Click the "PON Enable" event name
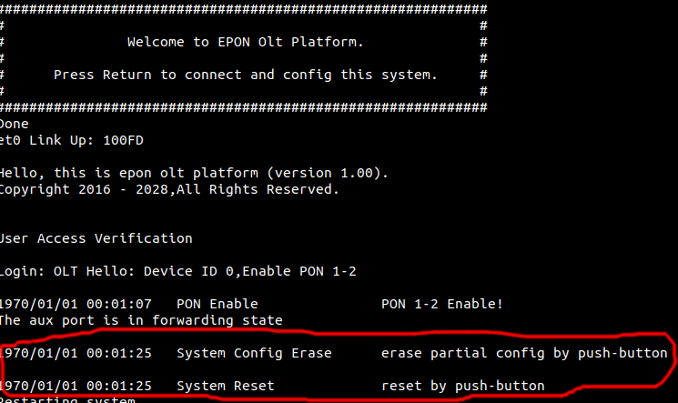Viewport: 678px width, 403px height. click(x=218, y=304)
